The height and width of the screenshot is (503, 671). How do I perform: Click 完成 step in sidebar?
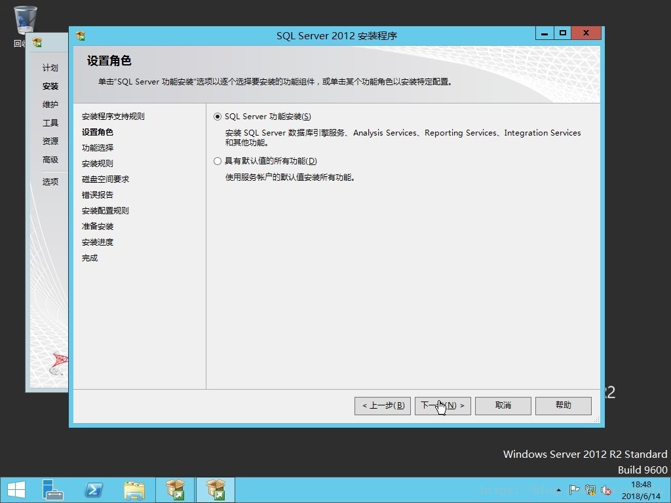coord(90,258)
